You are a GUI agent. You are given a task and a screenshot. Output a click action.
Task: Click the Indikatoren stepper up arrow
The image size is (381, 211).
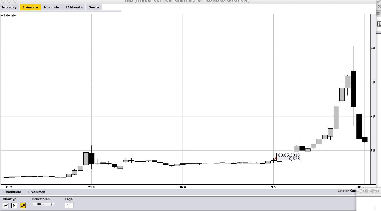click(51, 203)
